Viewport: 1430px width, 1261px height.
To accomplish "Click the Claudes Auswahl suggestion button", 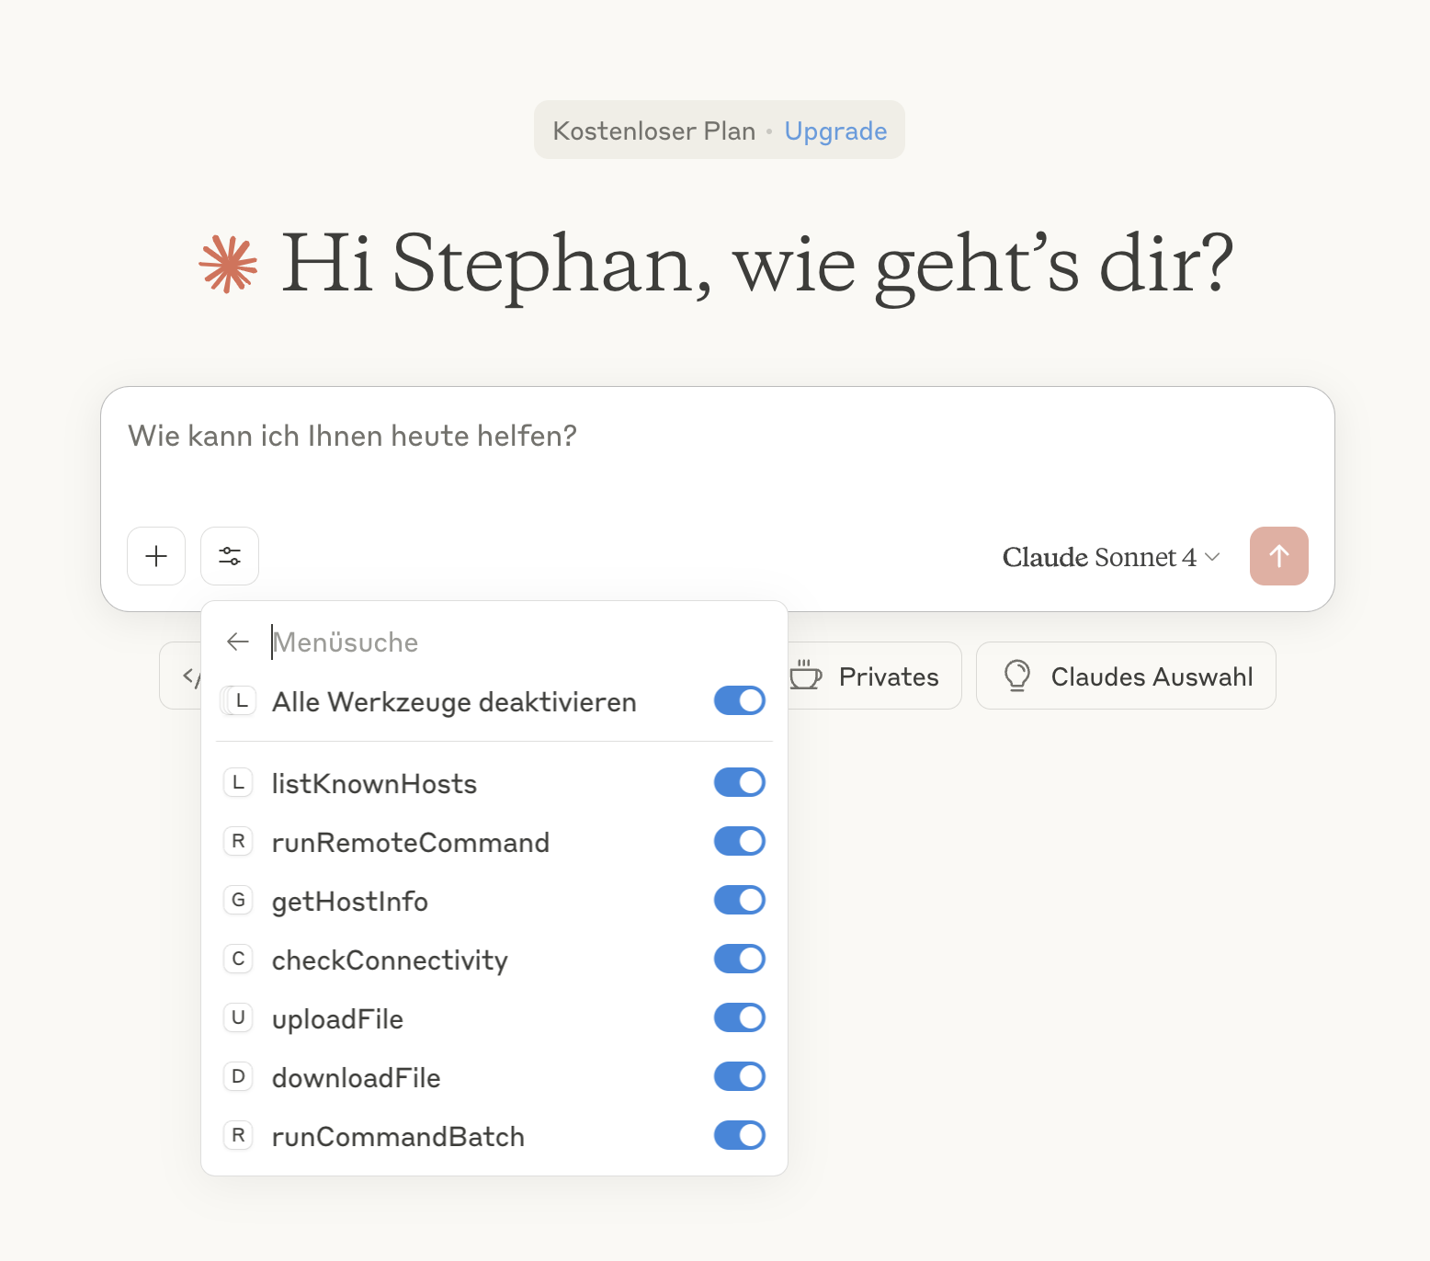I will click(1126, 676).
